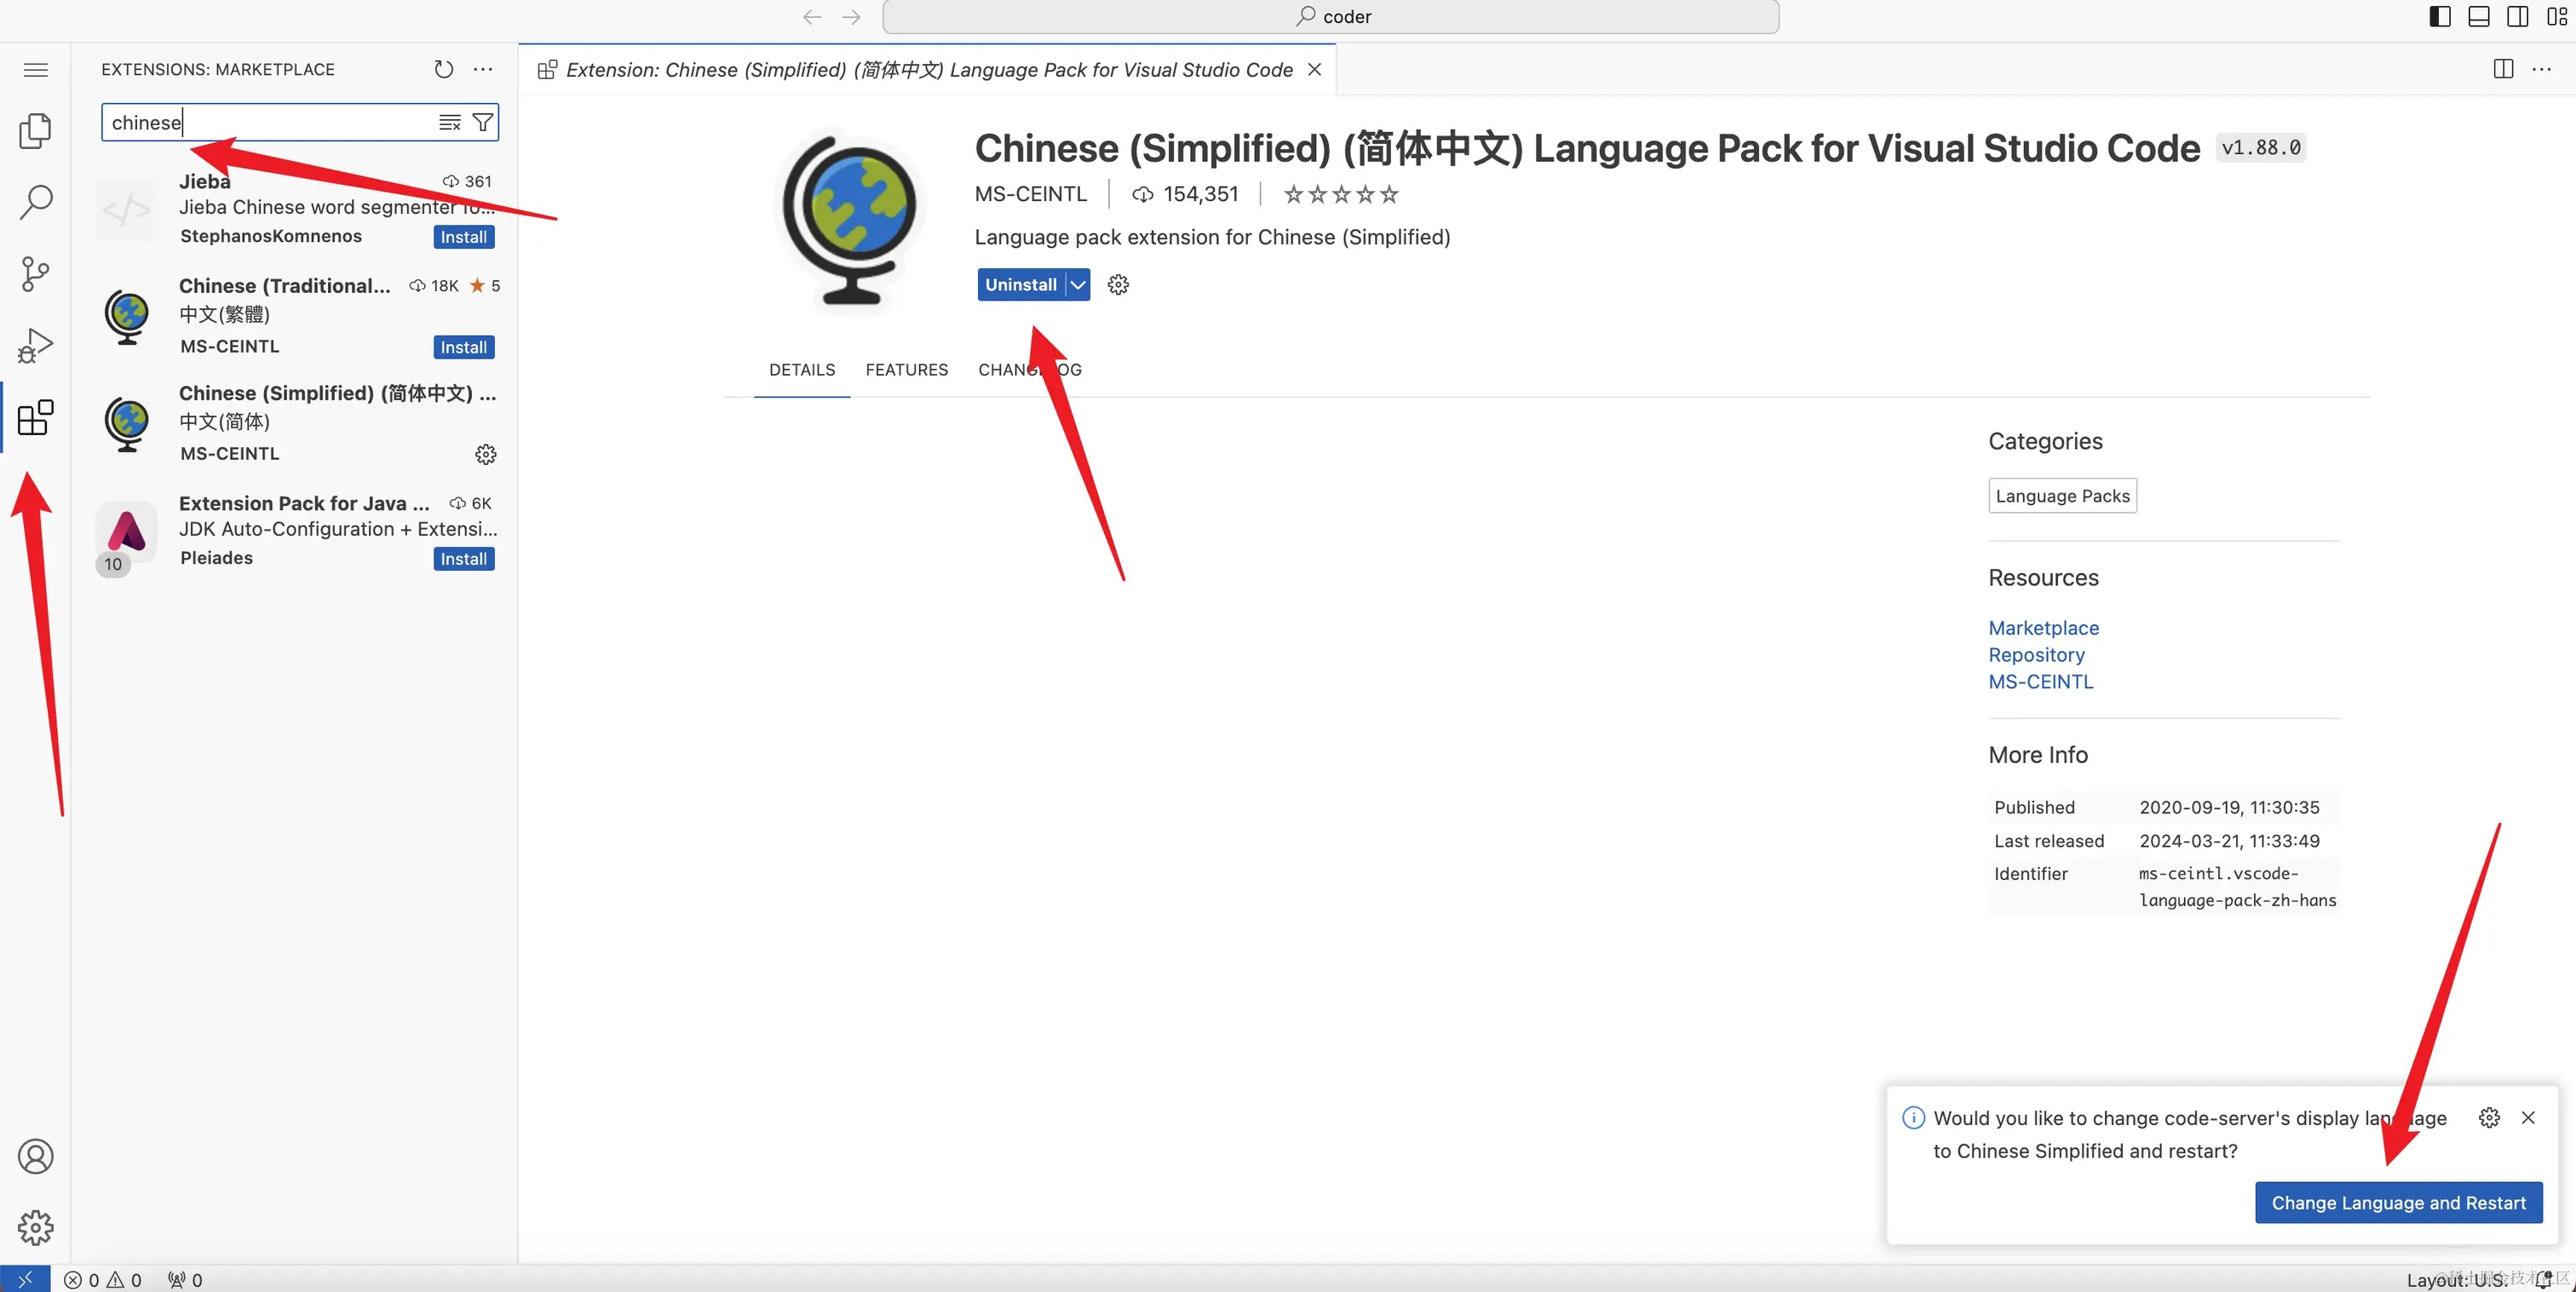Clear the extension search results

click(x=449, y=122)
